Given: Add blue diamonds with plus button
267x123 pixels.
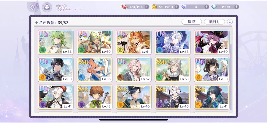Looking at the screenshot, I should [236, 7].
